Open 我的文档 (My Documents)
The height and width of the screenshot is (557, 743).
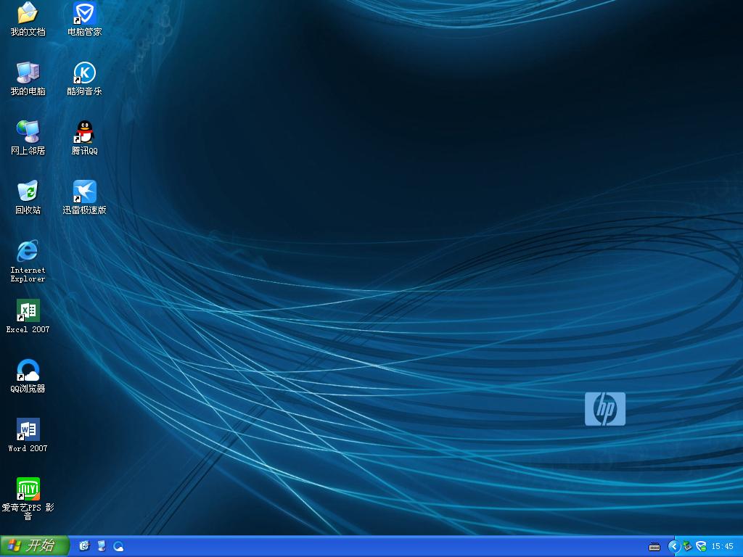27,16
